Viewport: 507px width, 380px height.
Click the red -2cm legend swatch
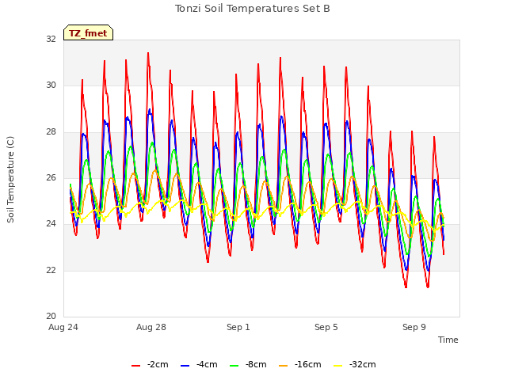coord(135,366)
